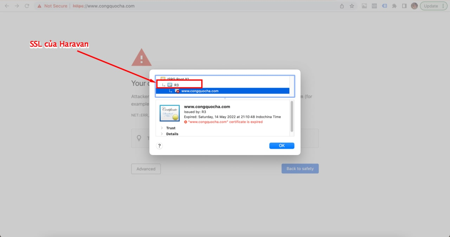Click the share page icon

[342, 6]
